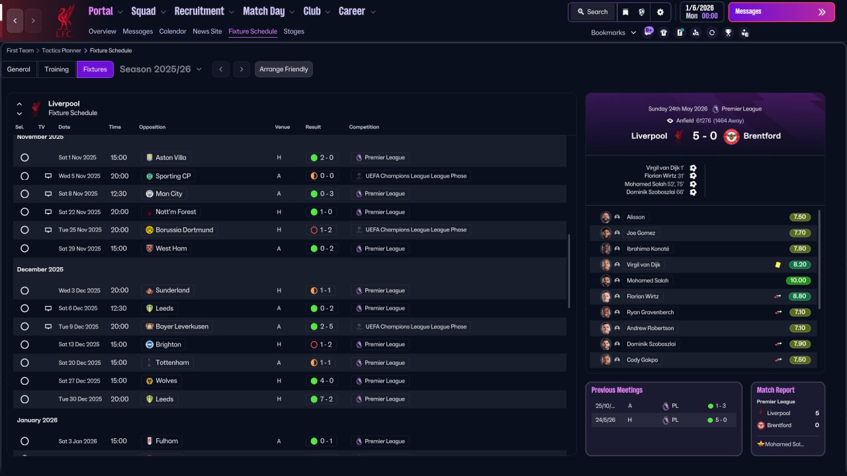Click the trophy icon in the bookmarks bar
The height and width of the screenshot is (476, 847).
point(728,32)
